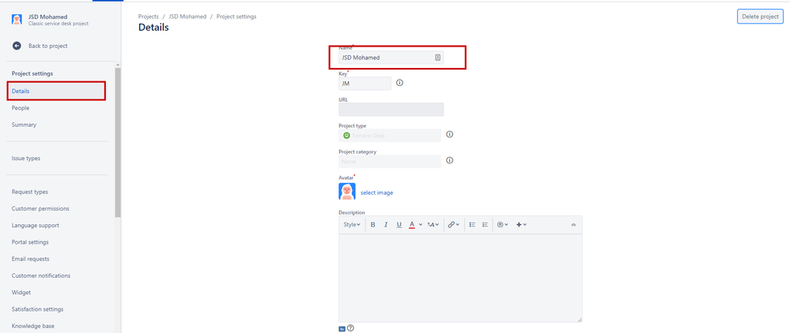
Task: Open the Project category field
Action: 390,162
